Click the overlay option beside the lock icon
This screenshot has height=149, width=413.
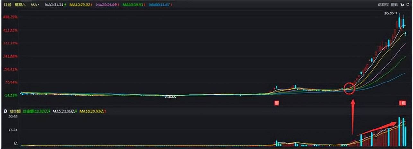(x=394, y=5)
